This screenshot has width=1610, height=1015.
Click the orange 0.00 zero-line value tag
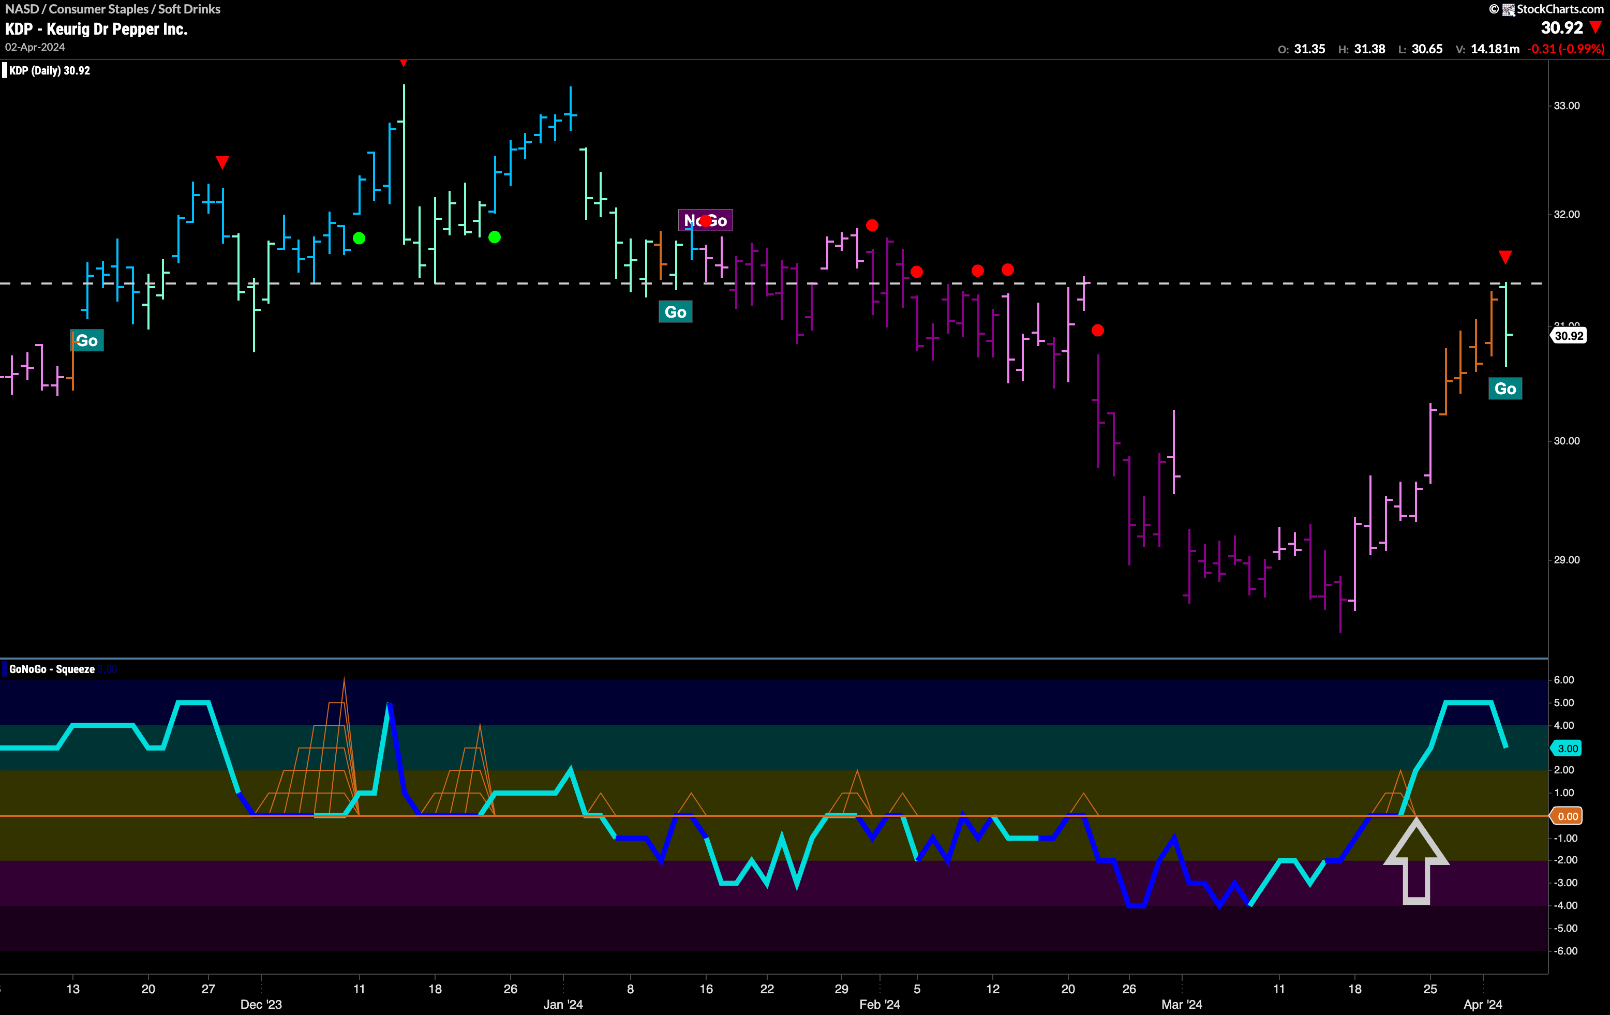(x=1567, y=816)
